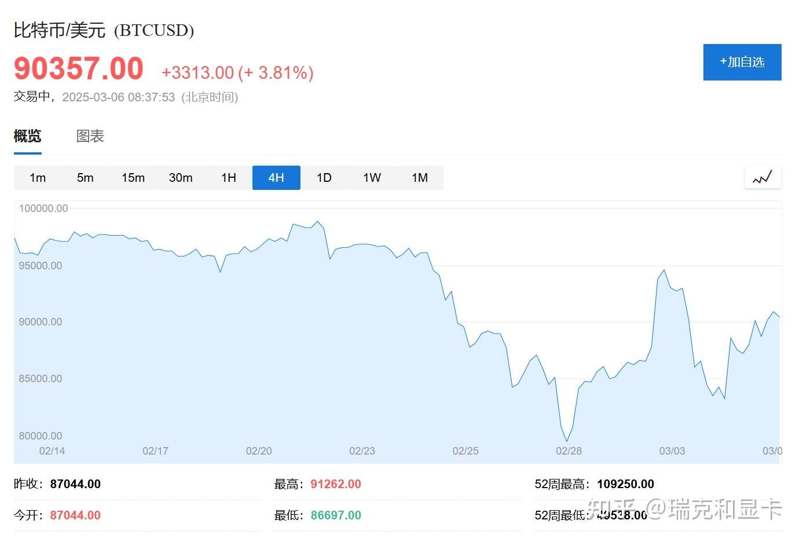Pick the 1W weekly interval
This screenshot has height=542, width=803.
pyautogui.click(x=372, y=178)
